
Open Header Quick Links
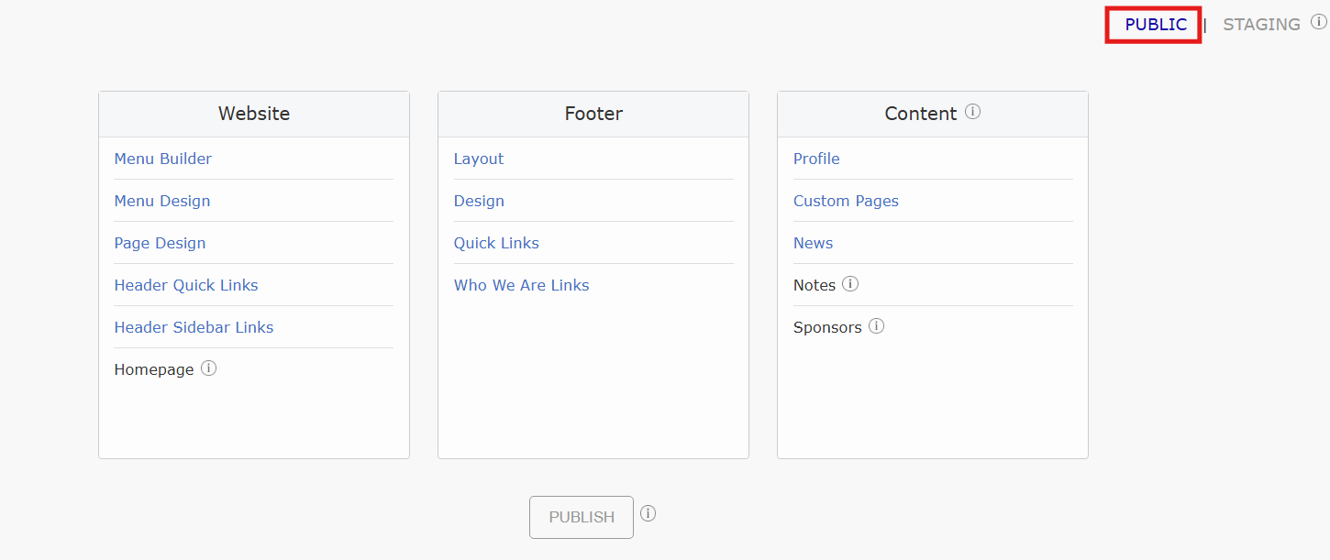tap(186, 285)
